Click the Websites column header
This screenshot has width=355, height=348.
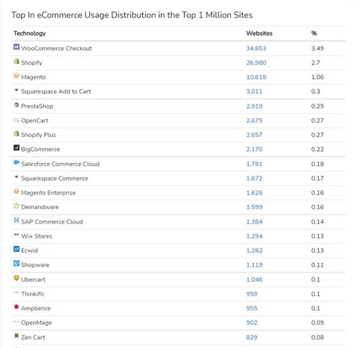click(259, 33)
